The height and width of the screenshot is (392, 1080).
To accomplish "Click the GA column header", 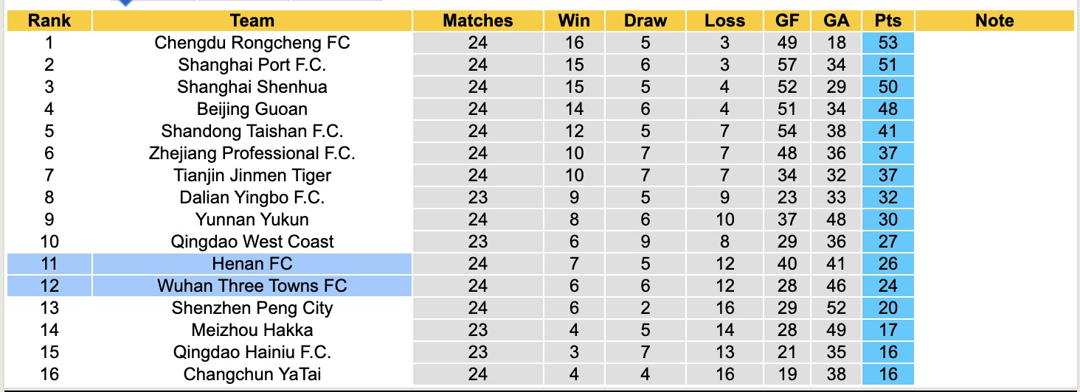I will 836,21.
